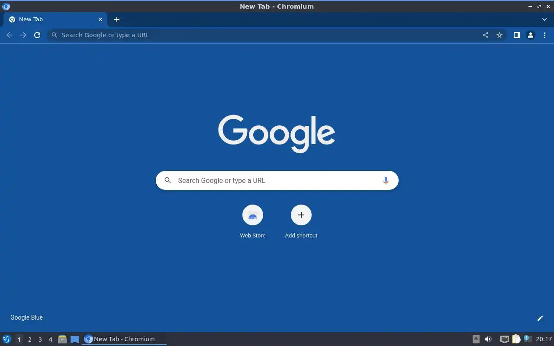
Task: Customize this page with pencil icon
Action: click(x=540, y=318)
